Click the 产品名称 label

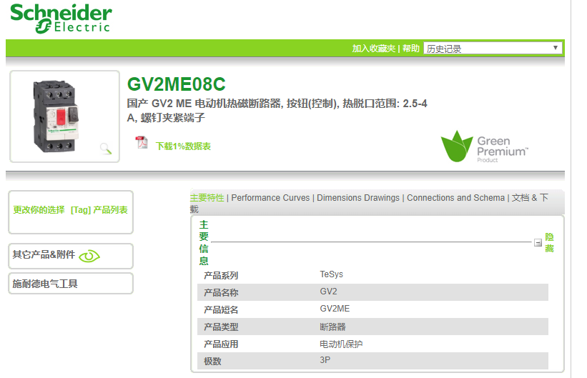point(221,293)
